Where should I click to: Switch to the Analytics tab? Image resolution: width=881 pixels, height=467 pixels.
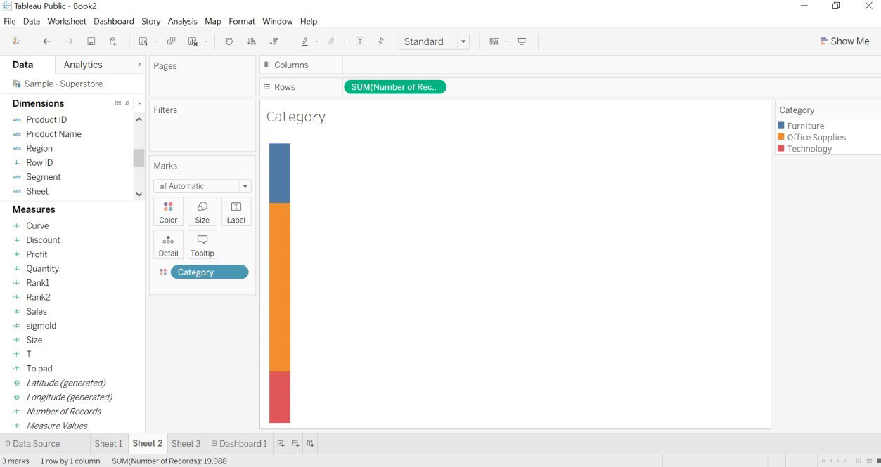[x=83, y=65]
